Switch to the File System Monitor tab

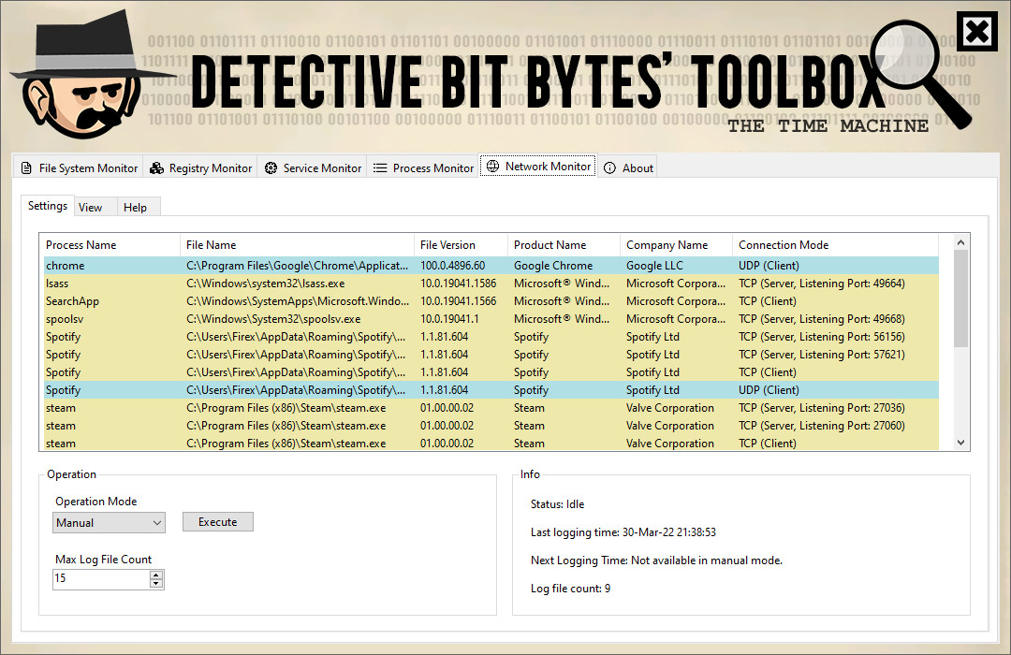(x=78, y=167)
